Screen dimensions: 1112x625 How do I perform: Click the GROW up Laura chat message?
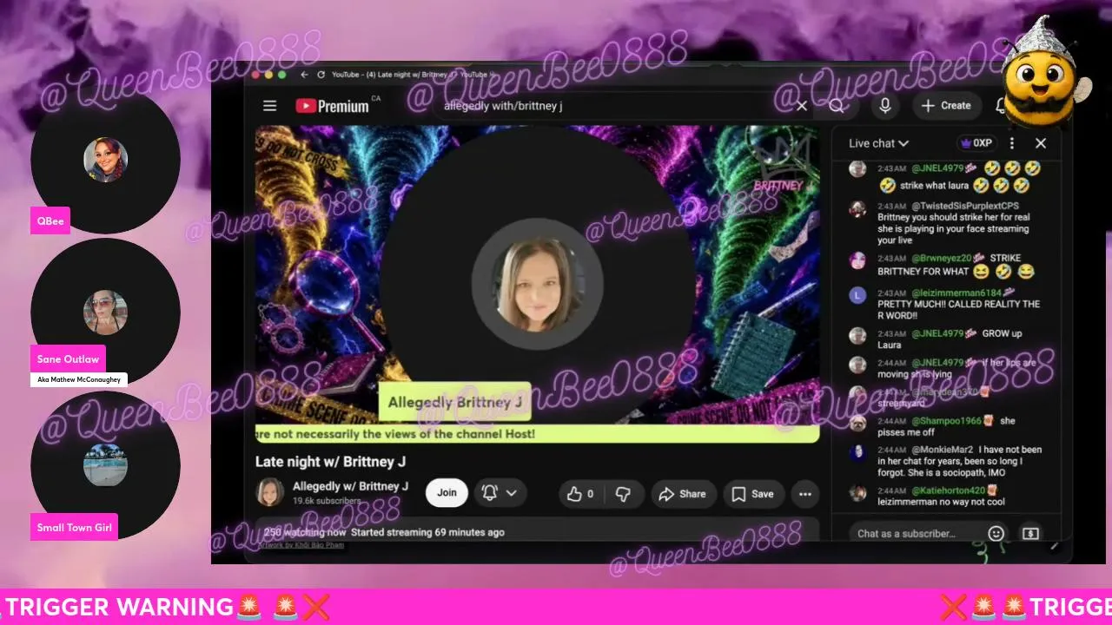point(950,339)
